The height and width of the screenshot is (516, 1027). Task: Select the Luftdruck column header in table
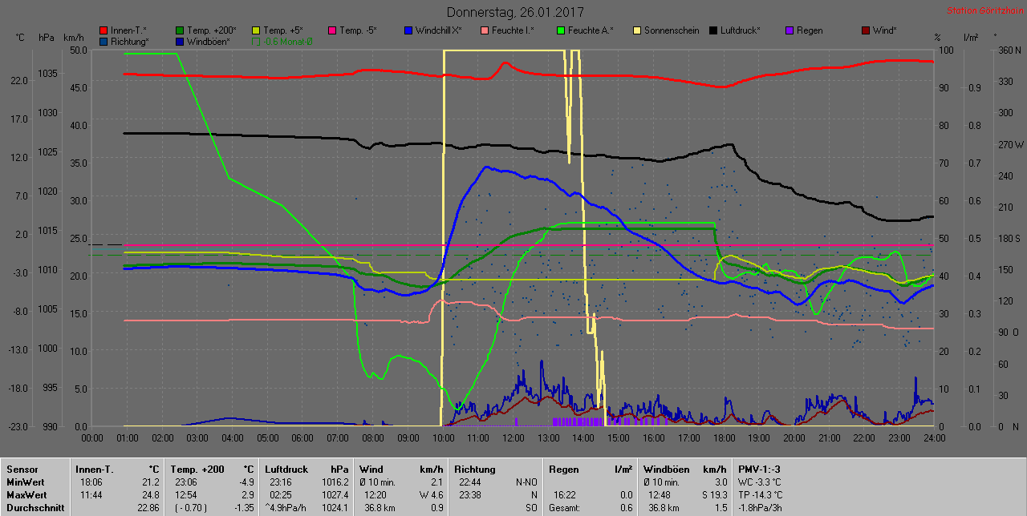click(x=284, y=469)
